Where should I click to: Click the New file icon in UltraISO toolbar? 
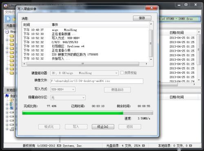[8, 19]
